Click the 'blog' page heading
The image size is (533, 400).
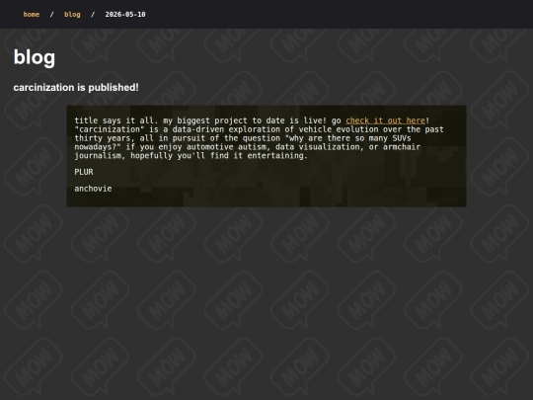click(35, 57)
